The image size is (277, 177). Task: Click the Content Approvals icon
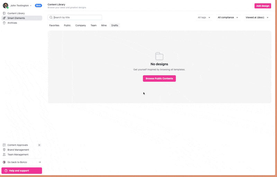tap(4, 145)
